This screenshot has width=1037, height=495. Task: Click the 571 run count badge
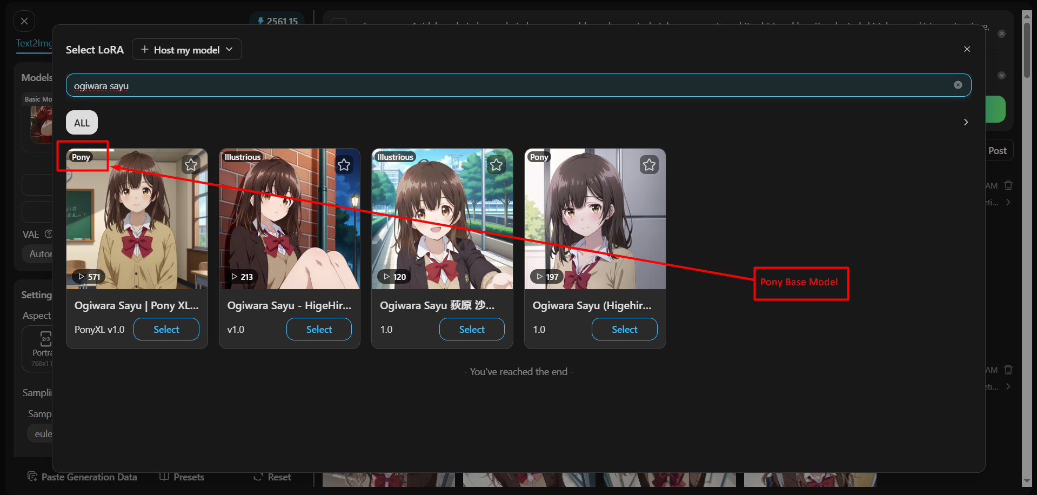click(x=89, y=277)
